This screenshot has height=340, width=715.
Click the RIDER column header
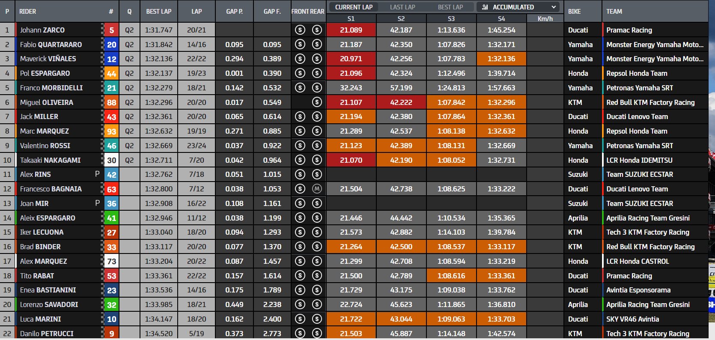tap(28, 12)
